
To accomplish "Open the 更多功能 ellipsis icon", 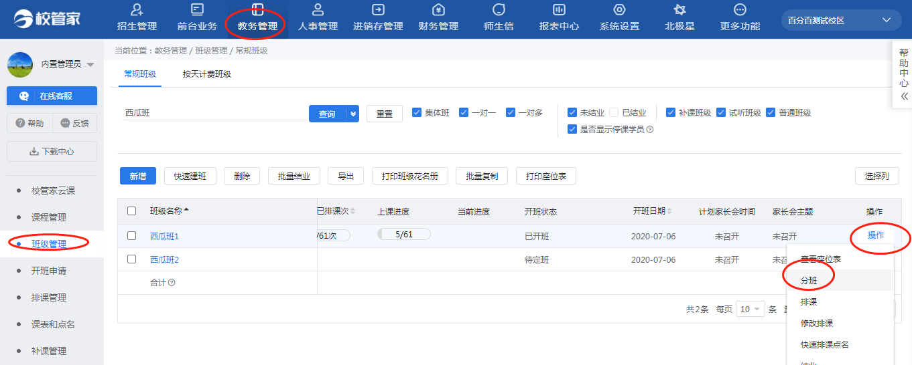I will [740, 10].
